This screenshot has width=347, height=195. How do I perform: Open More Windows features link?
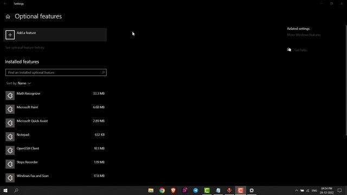[x=304, y=35]
